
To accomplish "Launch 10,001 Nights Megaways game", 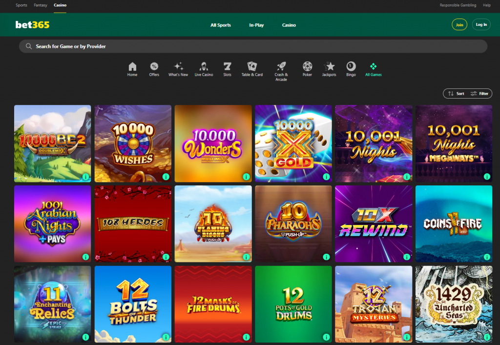I will click(454, 143).
